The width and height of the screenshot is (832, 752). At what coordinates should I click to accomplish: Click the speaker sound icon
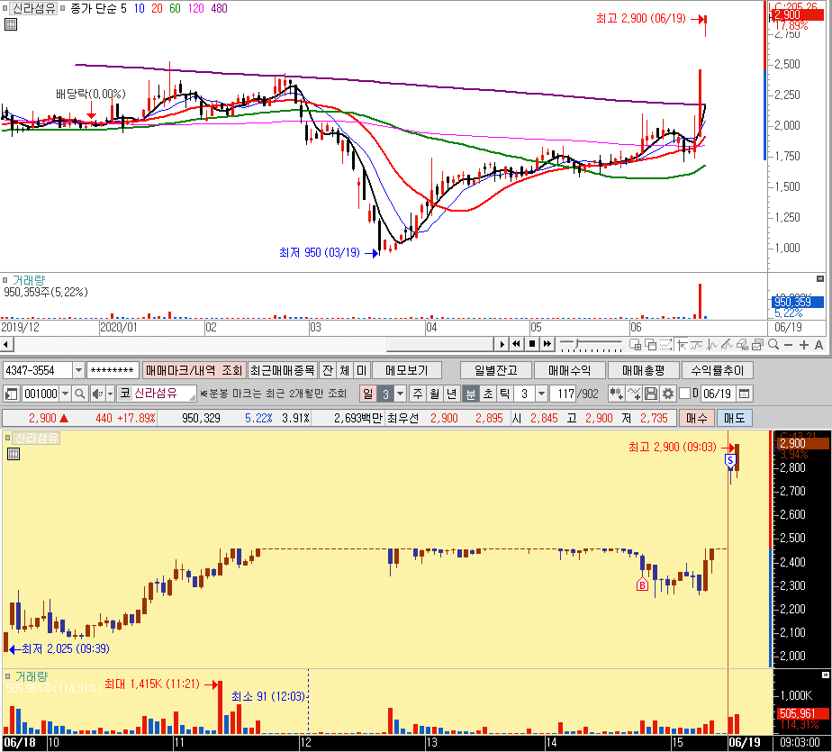(x=97, y=394)
